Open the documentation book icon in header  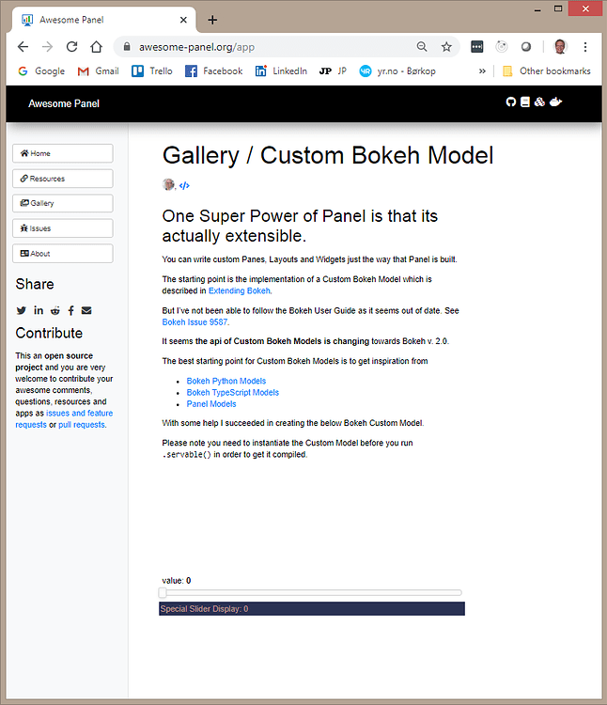point(524,102)
